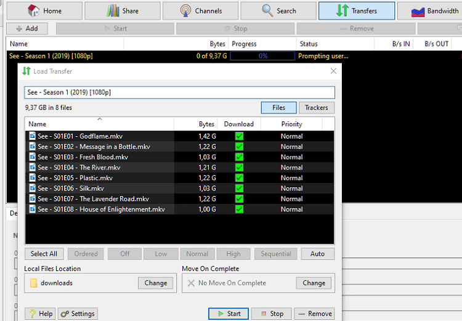This screenshot has width=462, height=321.
Task: Click the Low priority button
Action: click(161, 254)
